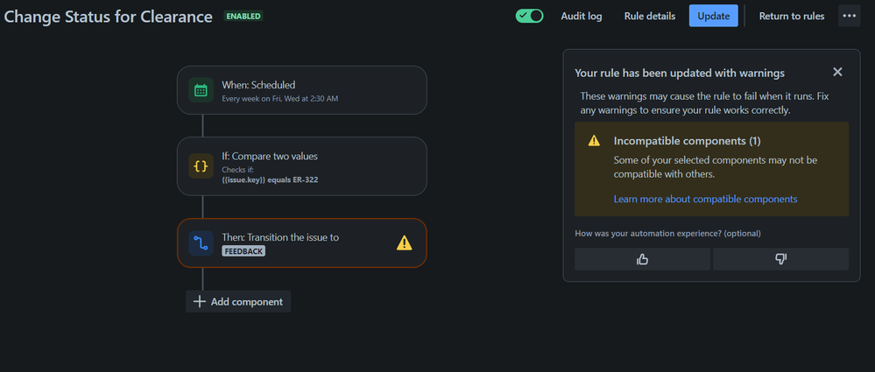The height and width of the screenshot is (372, 875).
Task: Open the Audit log
Action: (582, 16)
